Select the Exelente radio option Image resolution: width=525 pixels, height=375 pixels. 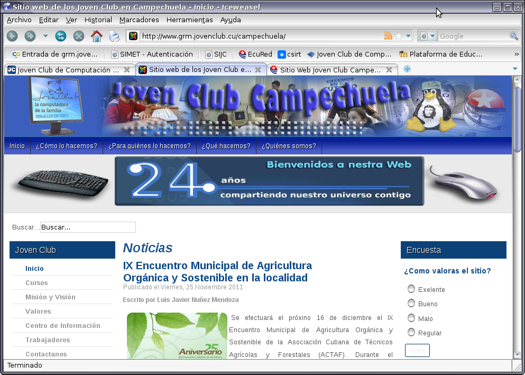pyautogui.click(x=411, y=289)
